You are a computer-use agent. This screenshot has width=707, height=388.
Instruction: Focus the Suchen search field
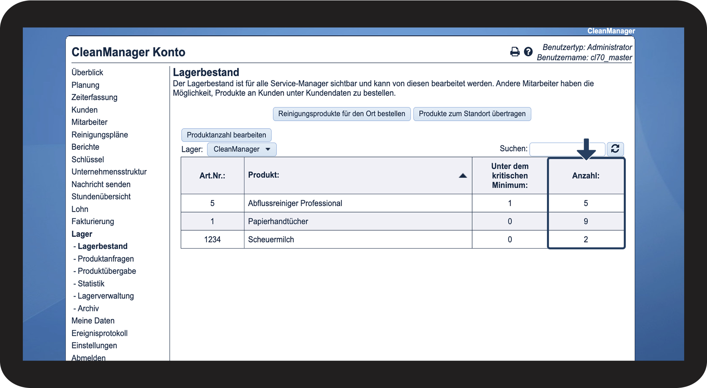point(556,149)
